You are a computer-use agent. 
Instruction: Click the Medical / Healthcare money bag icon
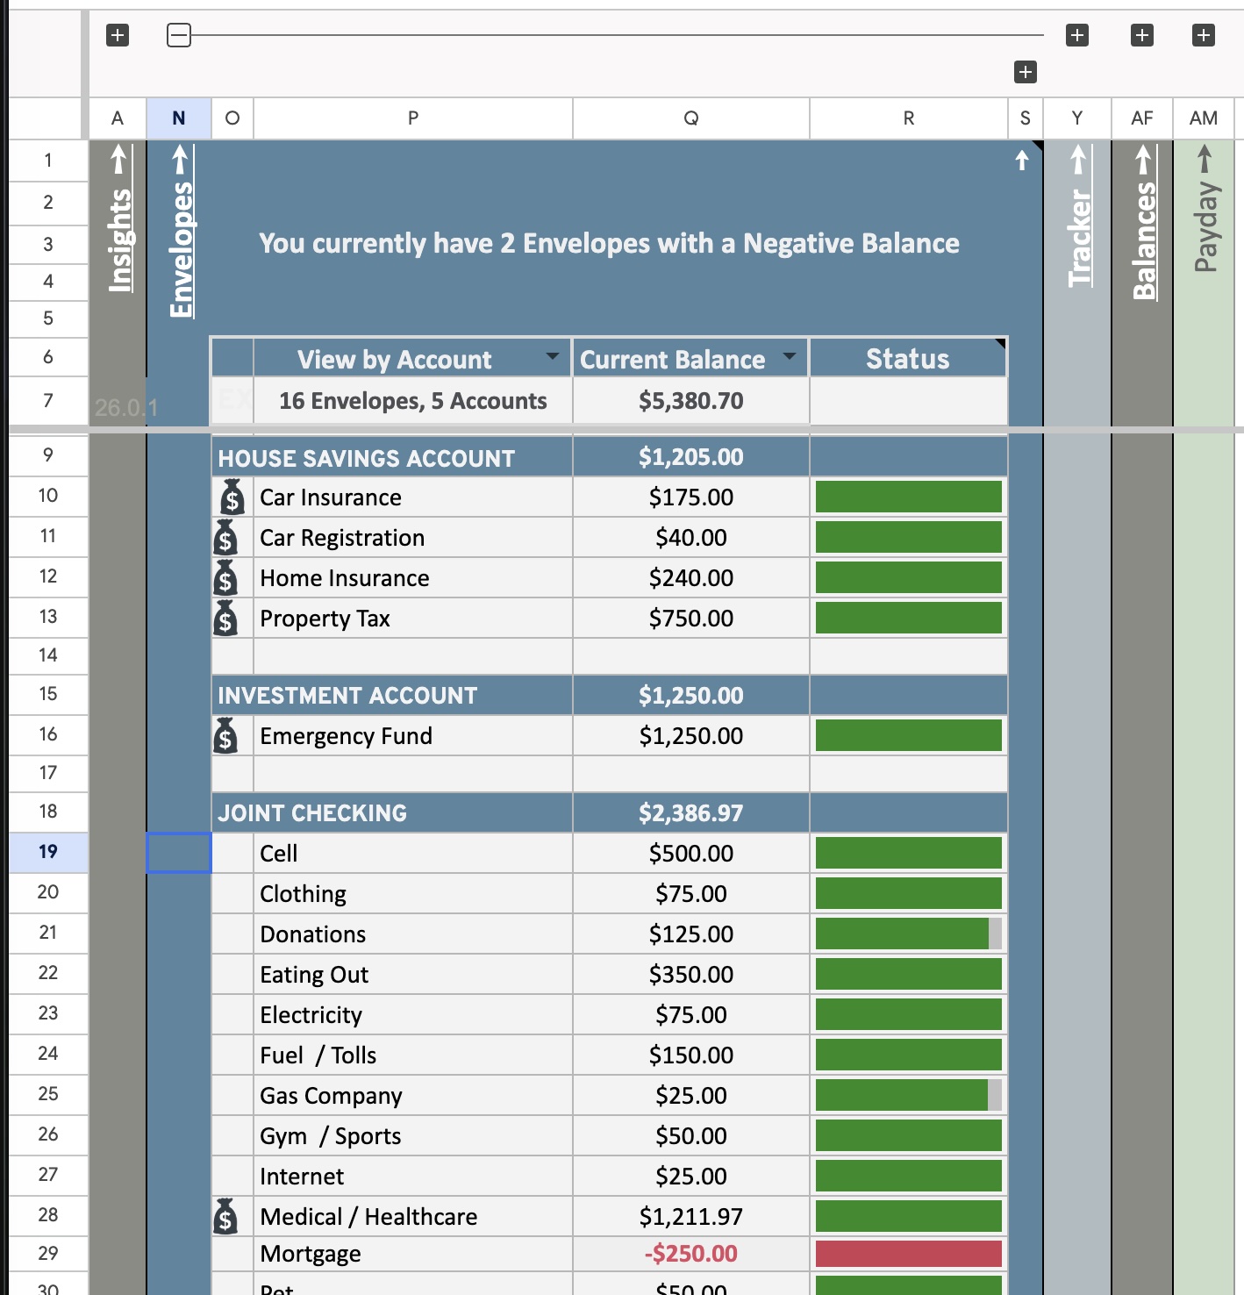226,1216
